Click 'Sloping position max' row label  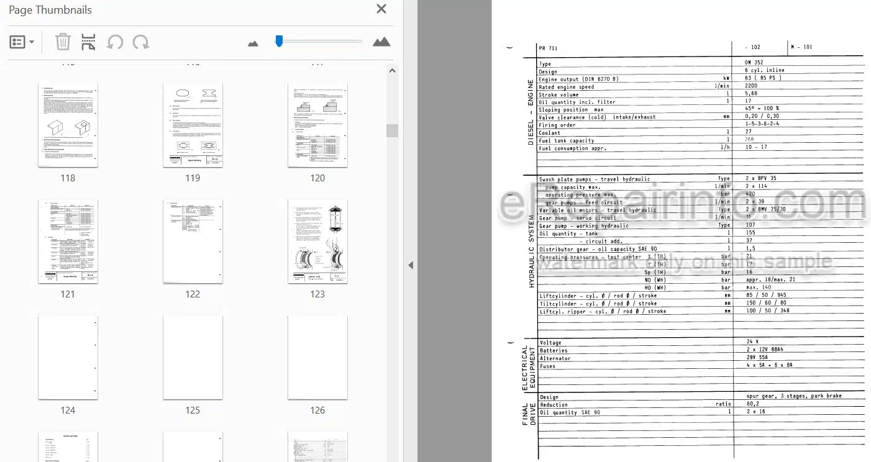571,110
